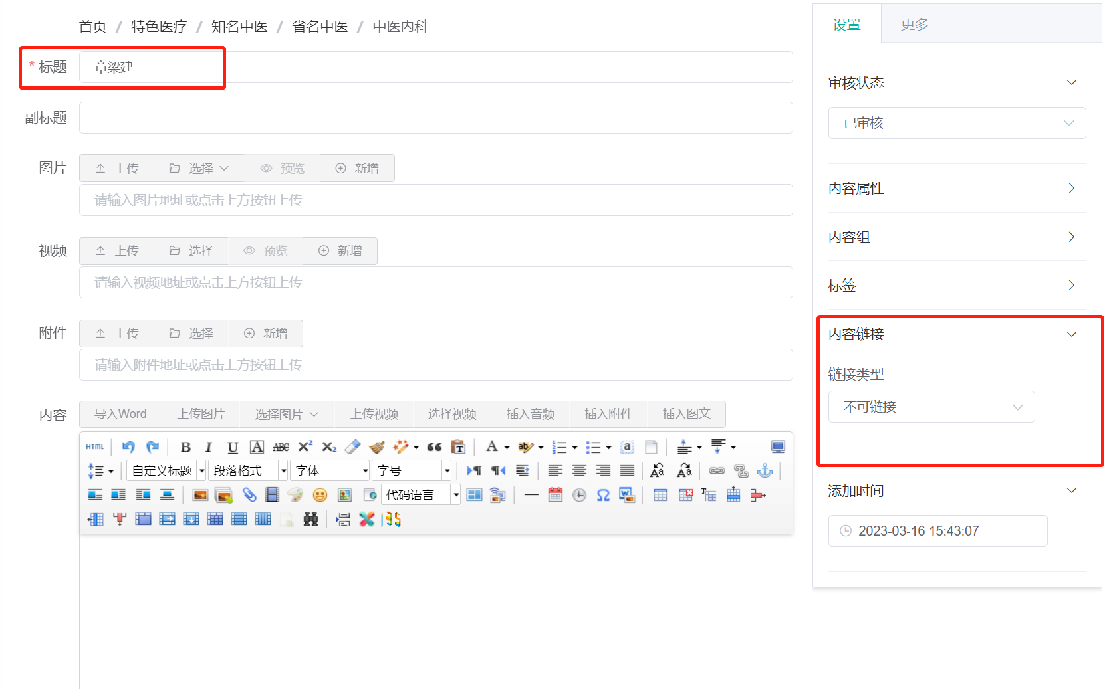Open the emoji insertion icon
Image resolution: width=1107 pixels, height=689 pixels.
(x=320, y=494)
